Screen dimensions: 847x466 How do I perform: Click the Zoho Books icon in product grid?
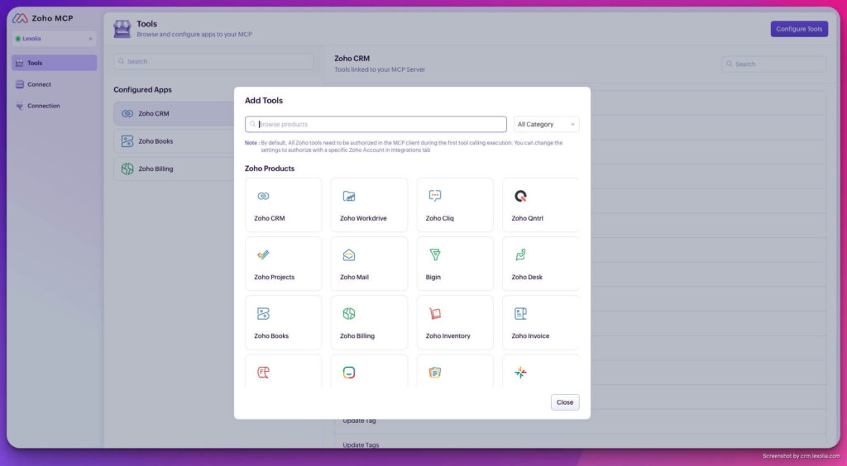(263, 313)
